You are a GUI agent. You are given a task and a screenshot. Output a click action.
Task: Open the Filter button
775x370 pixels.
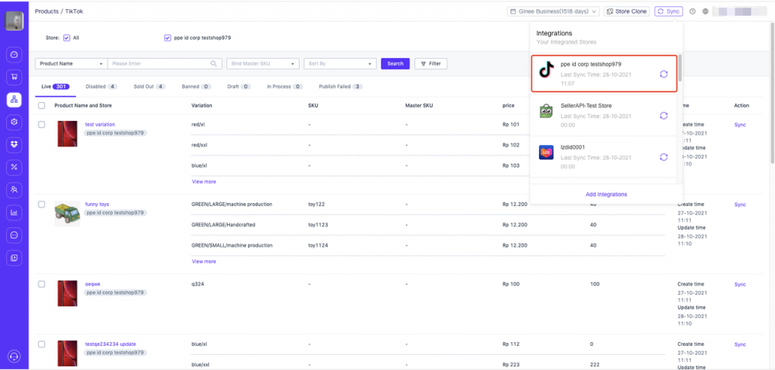coord(431,63)
